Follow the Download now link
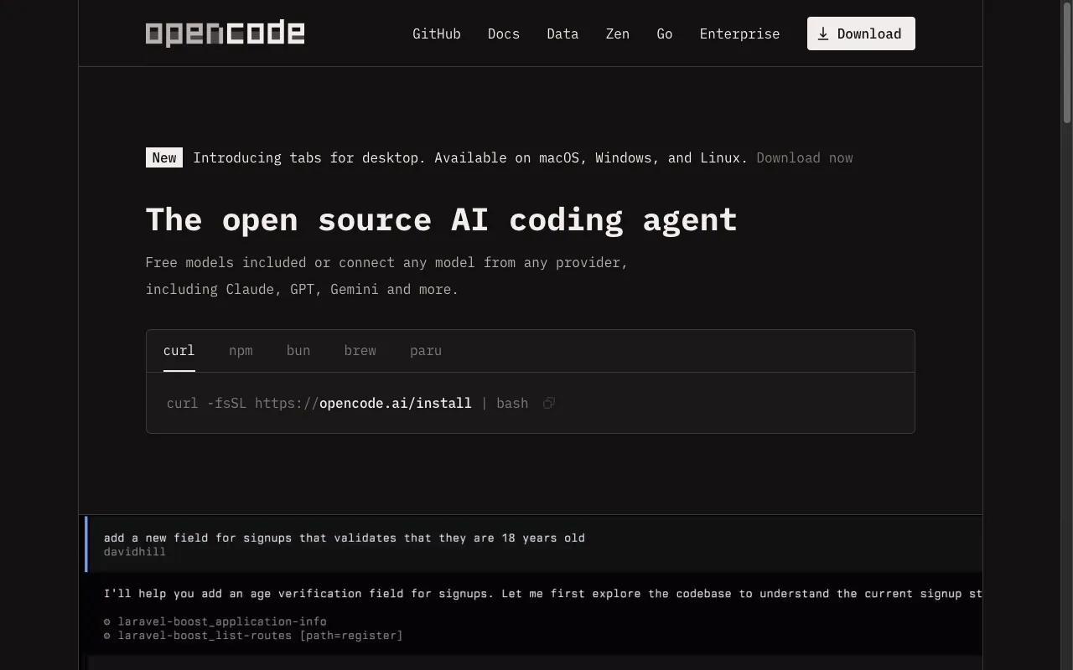This screenshot has width=1073, height=670. coord(805,157)
